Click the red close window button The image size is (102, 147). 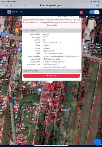(x=51, y=76)
